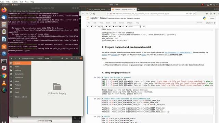Viewport: 219px width, 123px height.
Task: Open Jupyter Edit menu
Action: tap(95, 23)
